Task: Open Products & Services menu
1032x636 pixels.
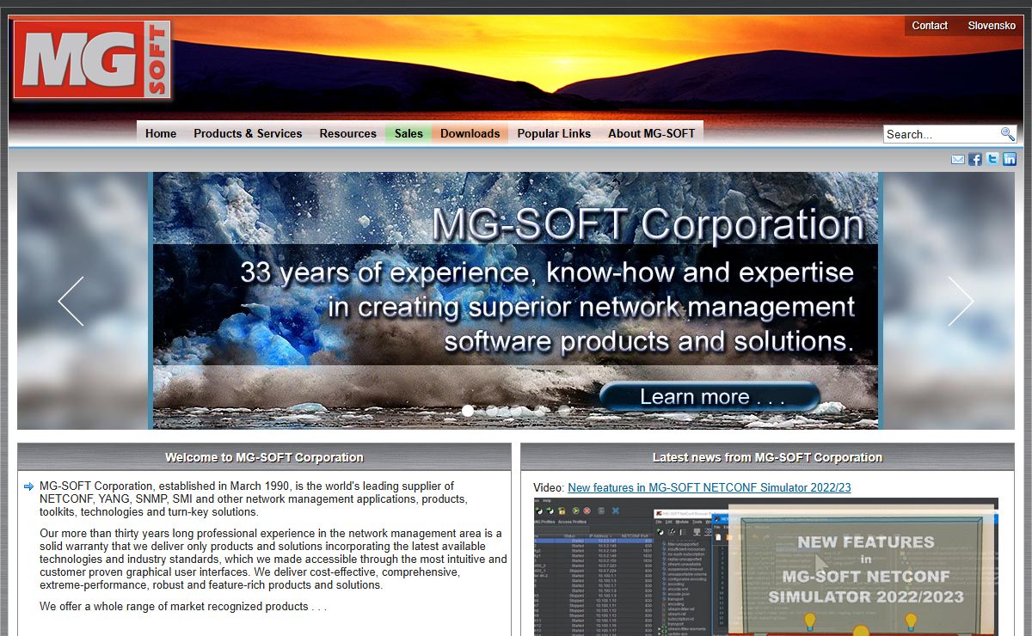Action: pos(248,133)
